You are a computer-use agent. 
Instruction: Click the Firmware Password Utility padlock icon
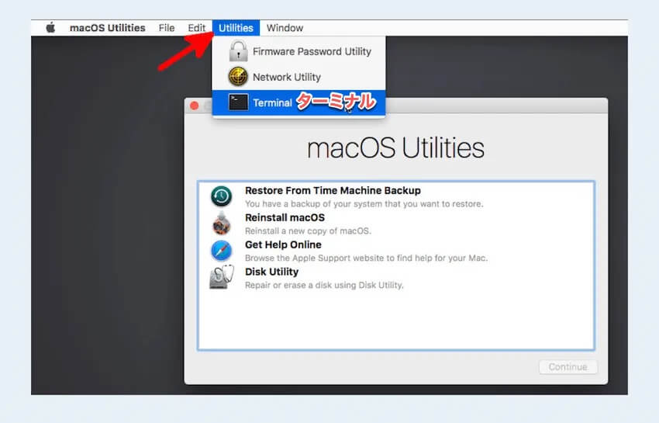238,52
